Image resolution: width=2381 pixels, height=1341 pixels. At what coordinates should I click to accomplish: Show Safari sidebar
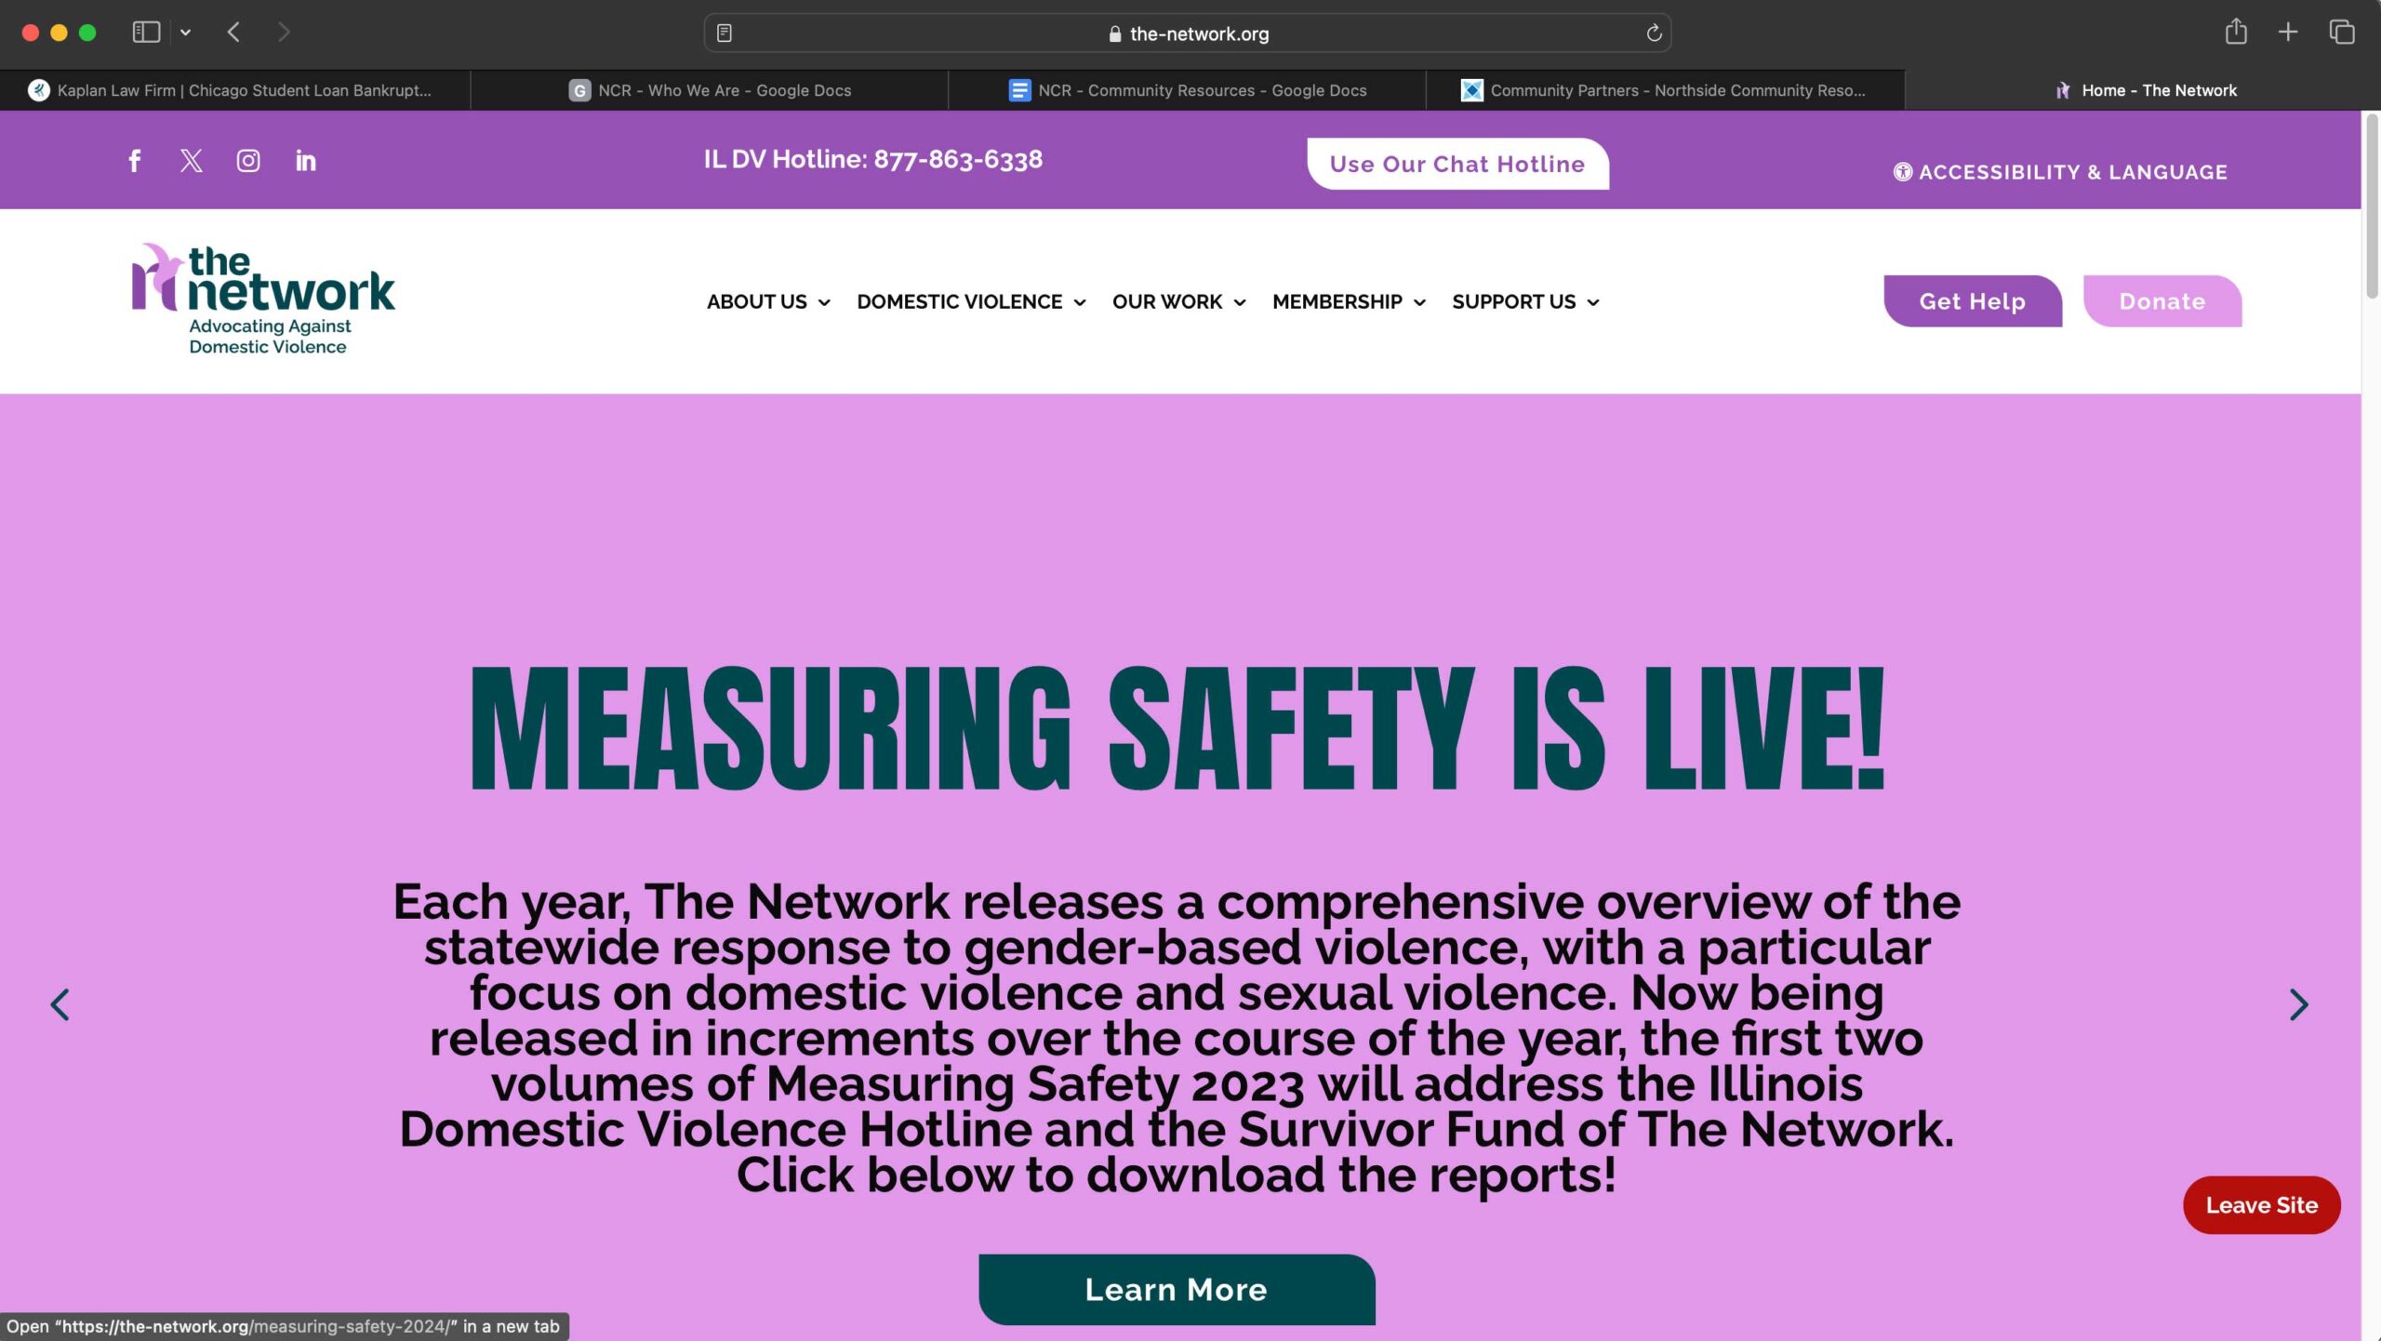[146, 33]
